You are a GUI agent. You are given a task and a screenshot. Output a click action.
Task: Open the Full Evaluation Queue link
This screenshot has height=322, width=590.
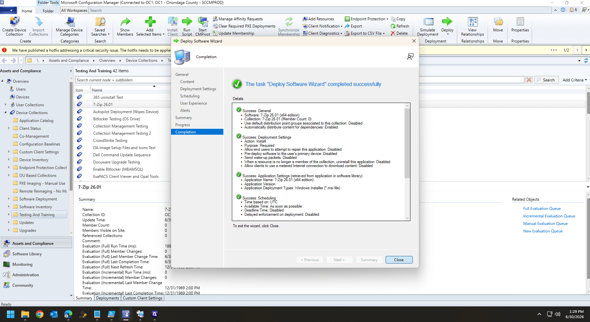(x=542, y=209)
